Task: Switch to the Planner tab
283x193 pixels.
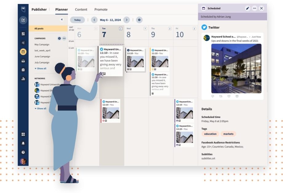Action: pyautogui.click(x=61, y=10)
